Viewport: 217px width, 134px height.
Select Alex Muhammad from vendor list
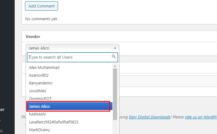click(69, 67)
